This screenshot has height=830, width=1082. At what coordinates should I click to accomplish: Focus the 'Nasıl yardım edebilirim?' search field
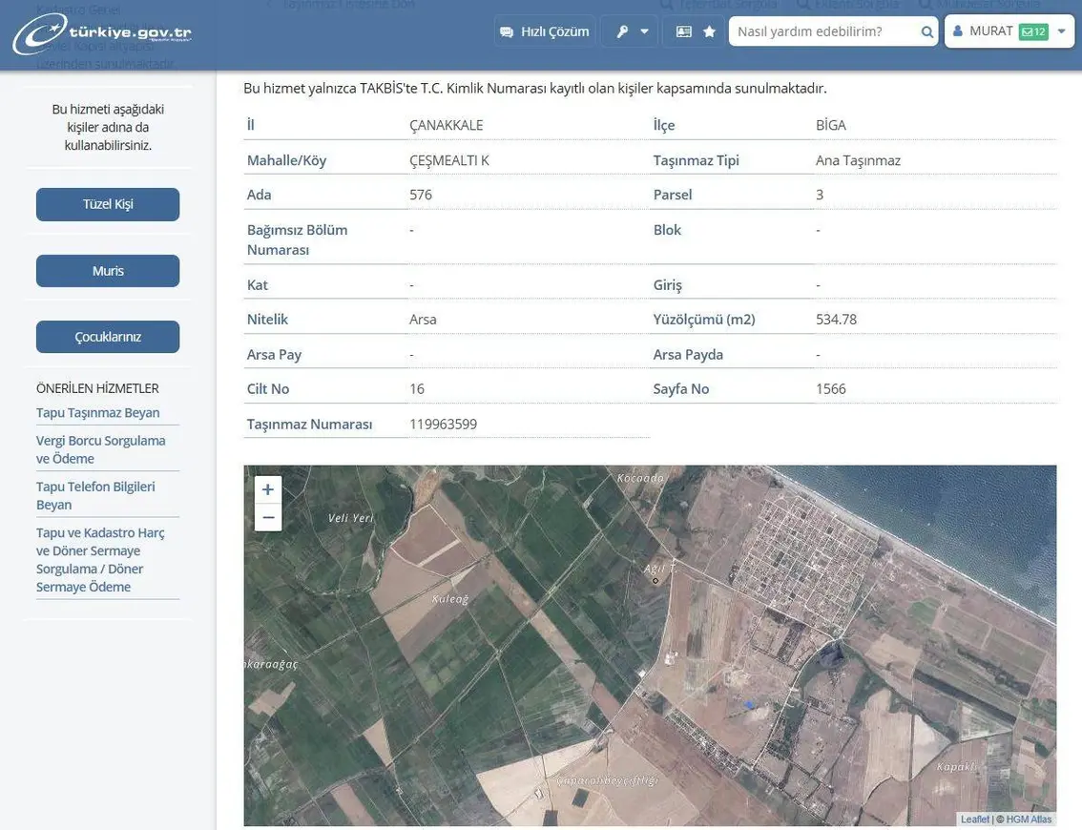(824, 31)
